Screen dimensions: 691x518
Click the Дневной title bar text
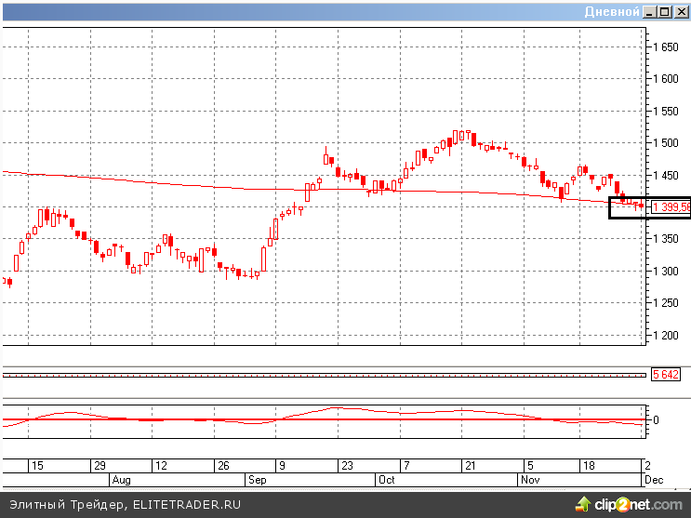tap(612, 12)
